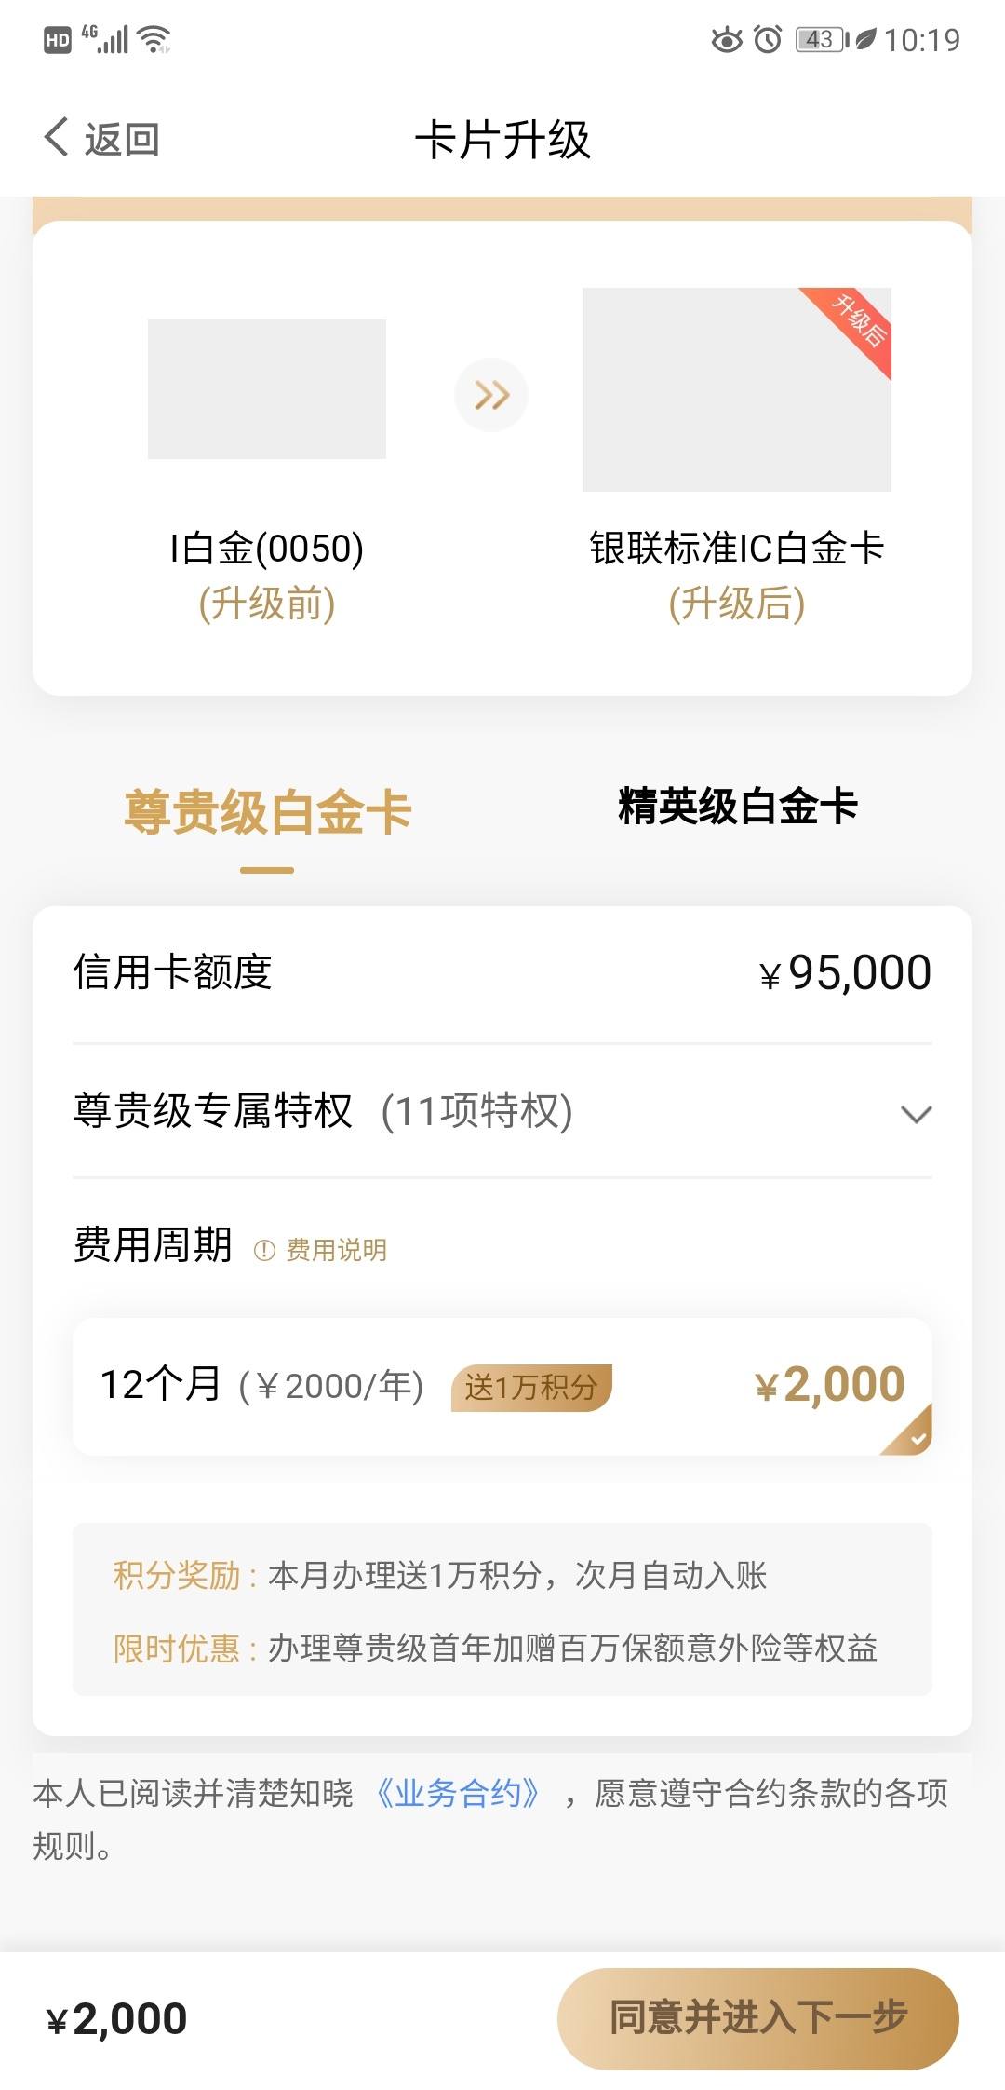
Task: Tap the pre-upgrade card thumbnail
Action: click(267, 389)
